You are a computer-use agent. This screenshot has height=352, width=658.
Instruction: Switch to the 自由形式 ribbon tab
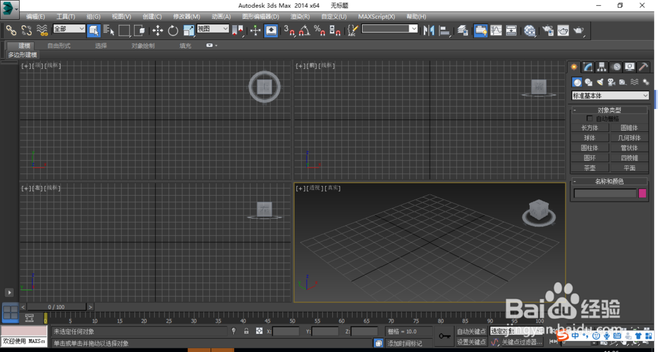pyautogui.click(x=59, y=46)
